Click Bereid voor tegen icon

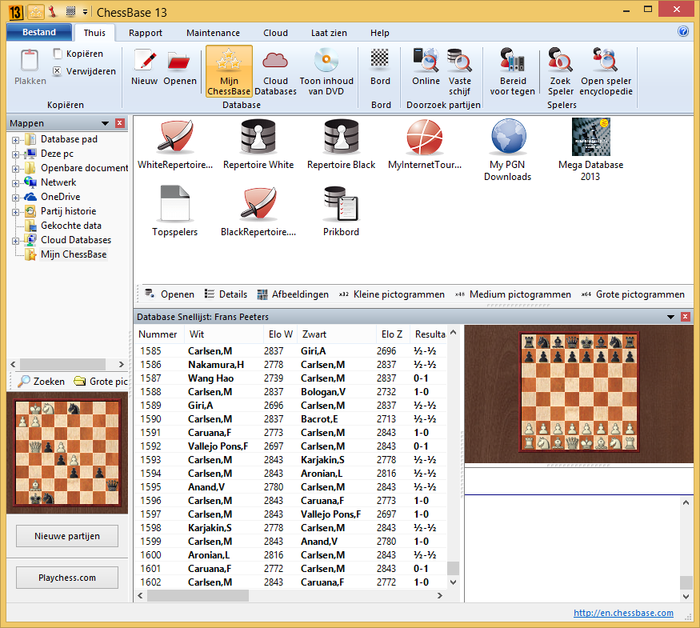click(x=512, y=60)
